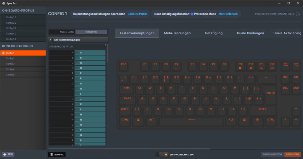
Task: Click the W key on keyboard
Action: 150,90
